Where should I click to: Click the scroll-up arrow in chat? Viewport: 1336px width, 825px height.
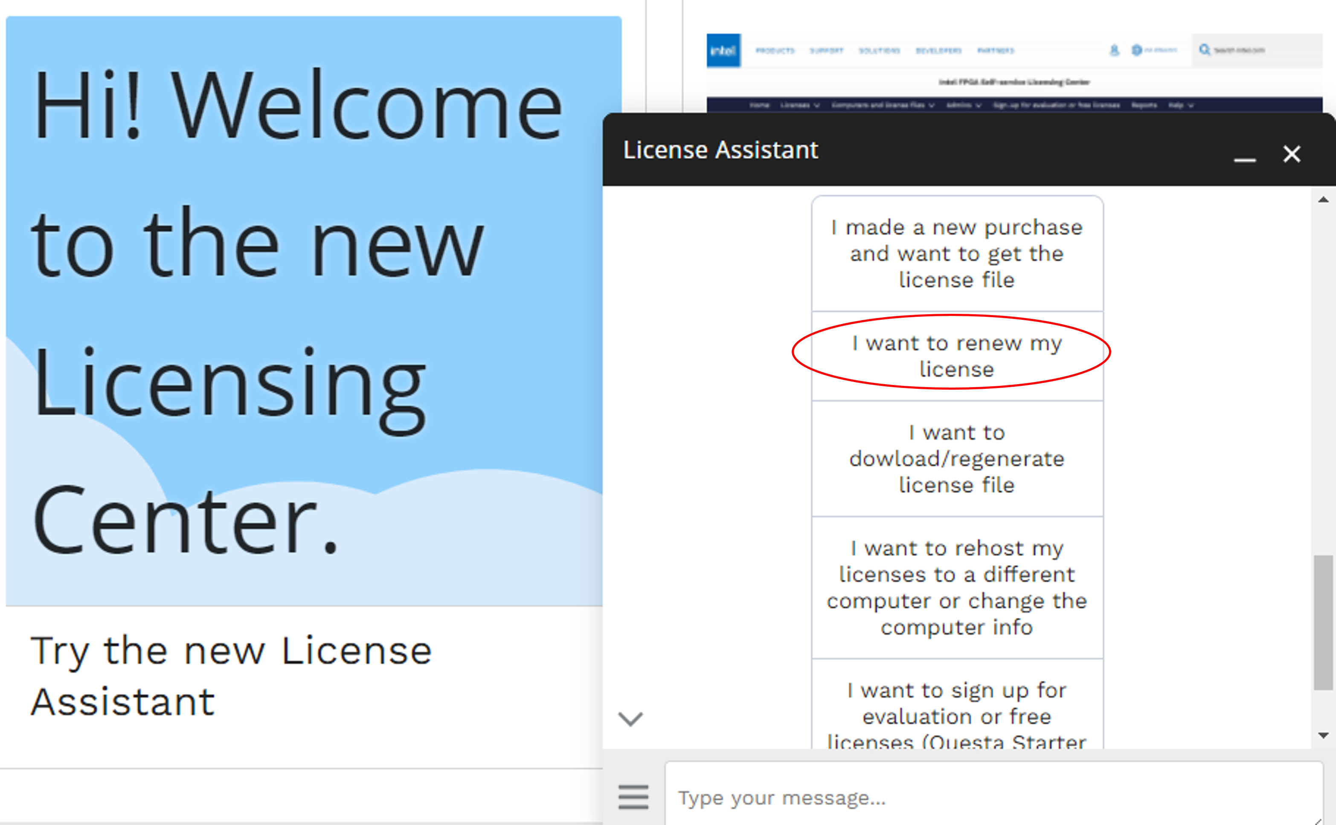tap(1323, 200)
